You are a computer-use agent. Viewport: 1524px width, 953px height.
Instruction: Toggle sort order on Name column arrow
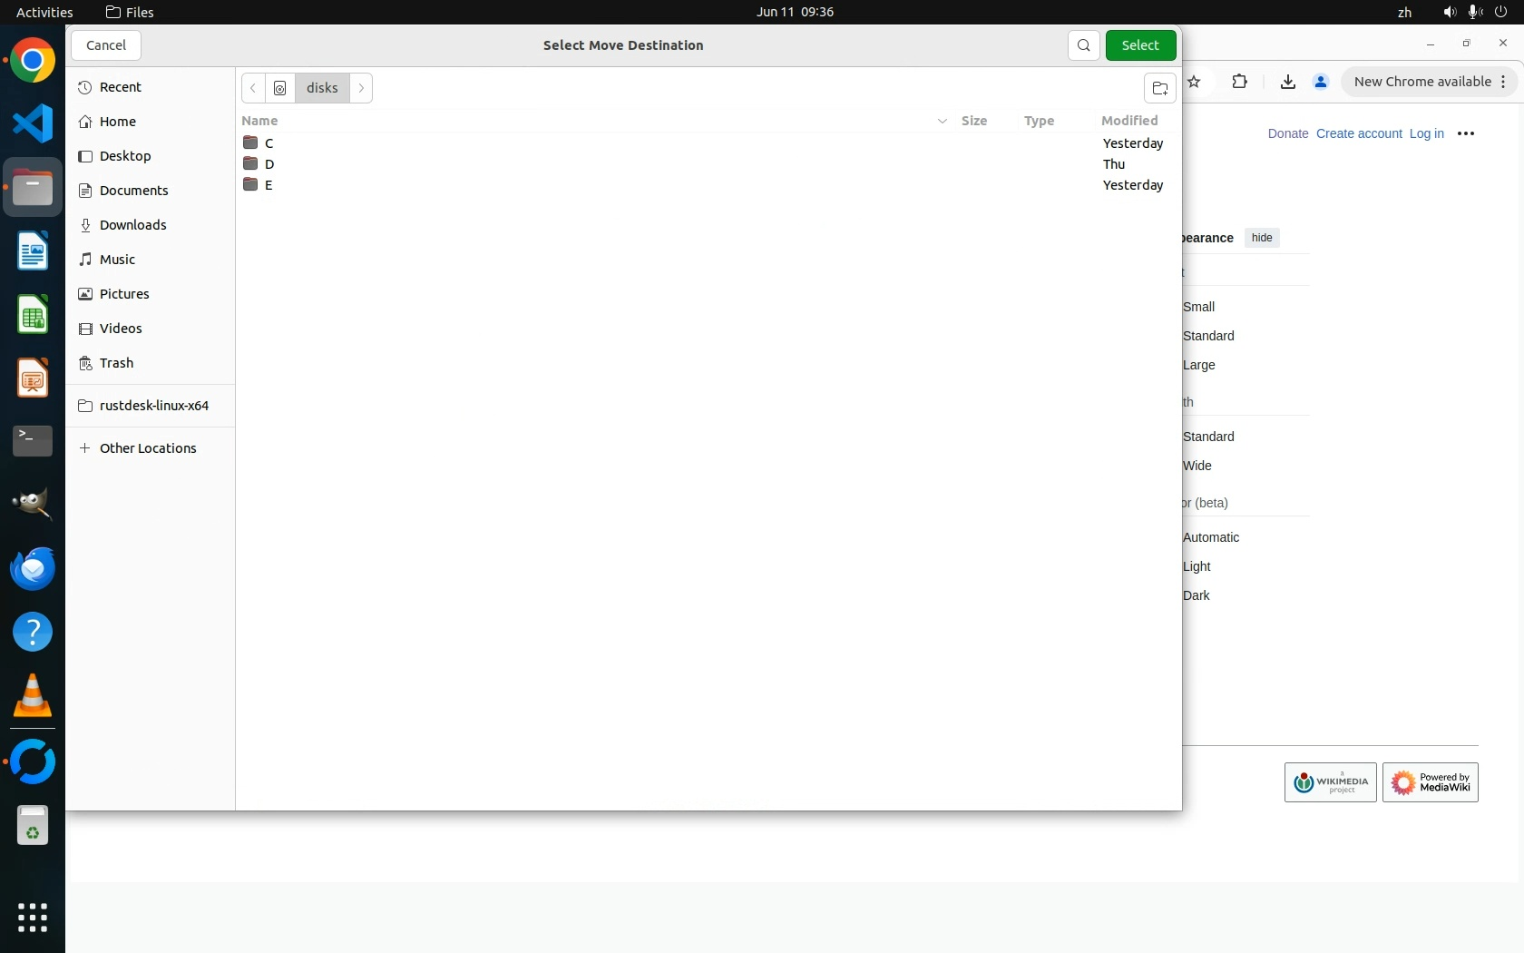(x=942, y=121)
